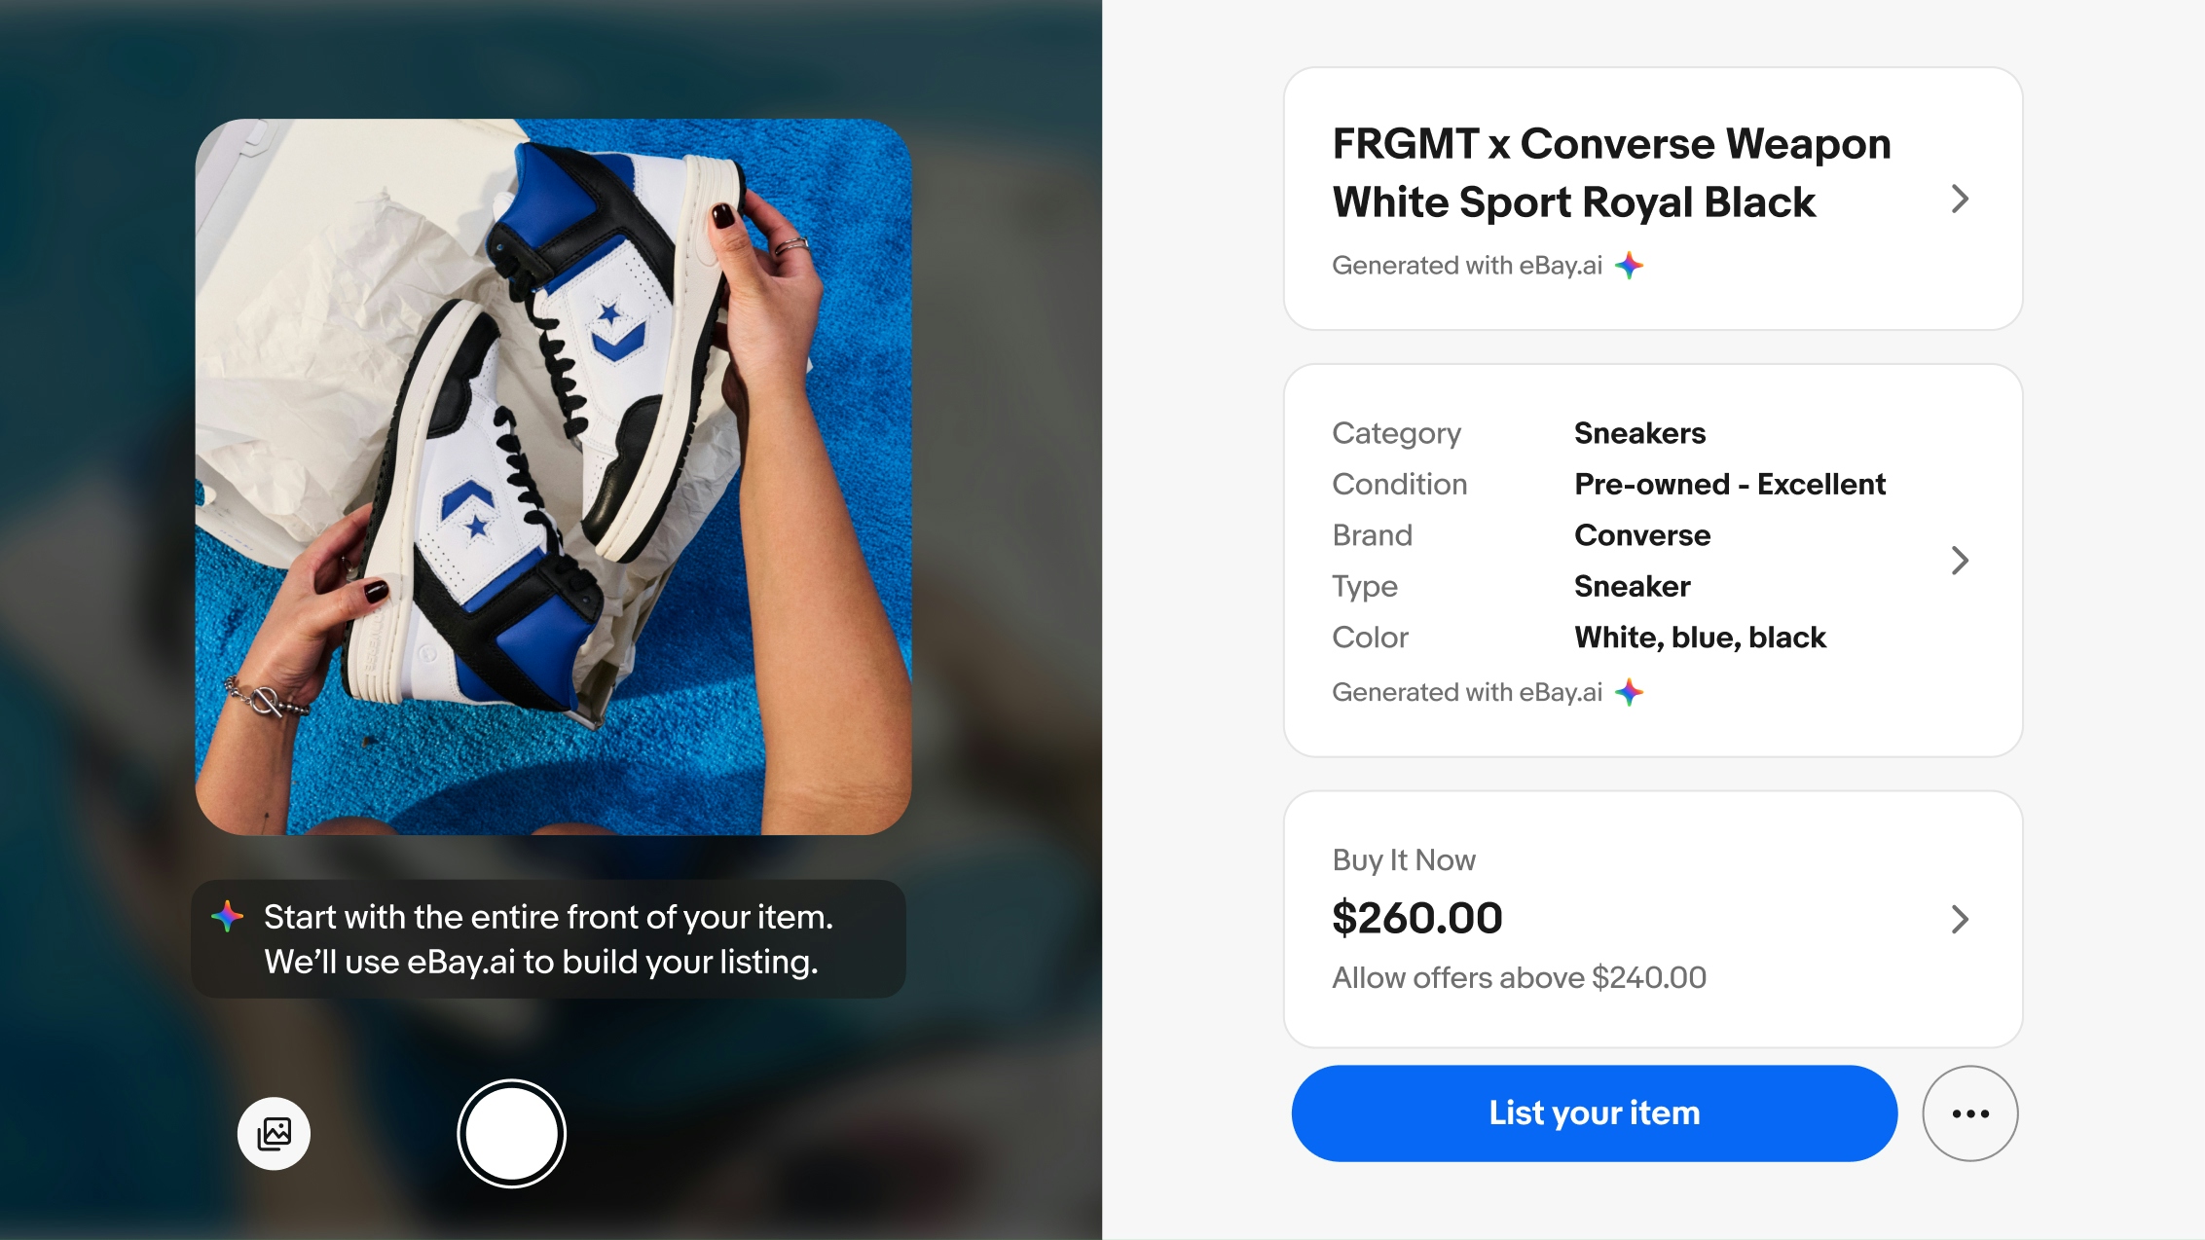Screen dimensions: 2205x1240
Task: Click the Converse brand value
Action: [1641, 534]
